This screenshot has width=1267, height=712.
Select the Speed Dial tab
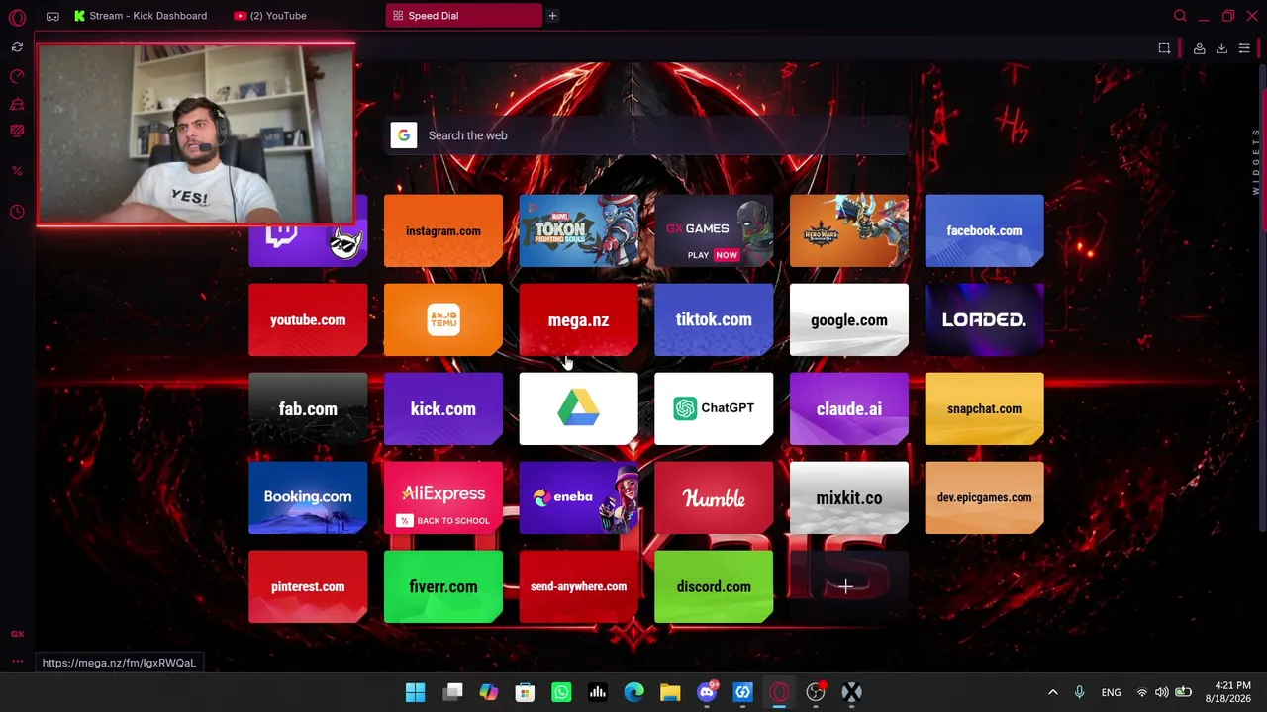[x=464, y=16]
